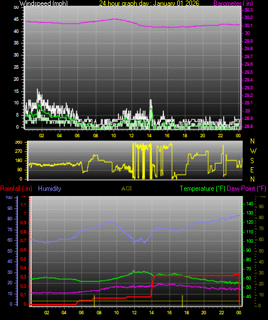Click the 120 label on the temperature axis
The height and width of the screenshot is (320, 268).
[x=250, y=222]
